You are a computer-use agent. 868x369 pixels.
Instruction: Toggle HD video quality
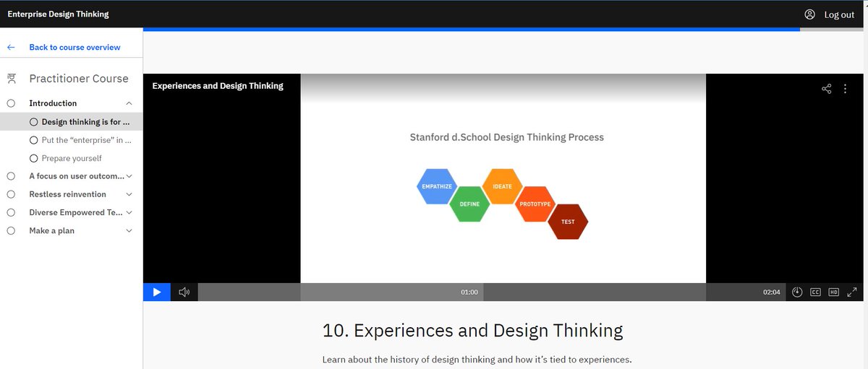click(833, 292)
